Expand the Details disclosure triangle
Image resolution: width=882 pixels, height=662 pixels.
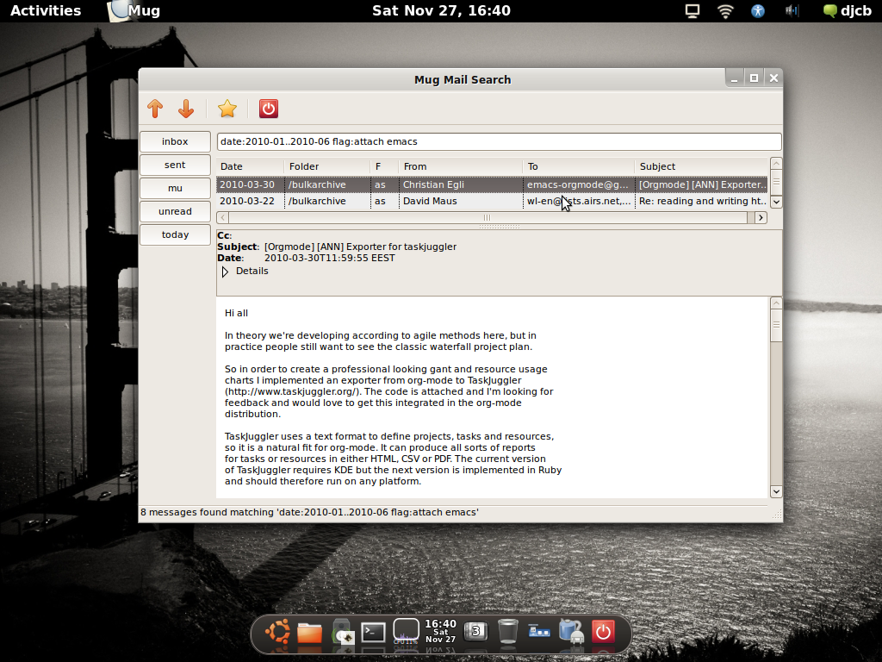point(226,272)
